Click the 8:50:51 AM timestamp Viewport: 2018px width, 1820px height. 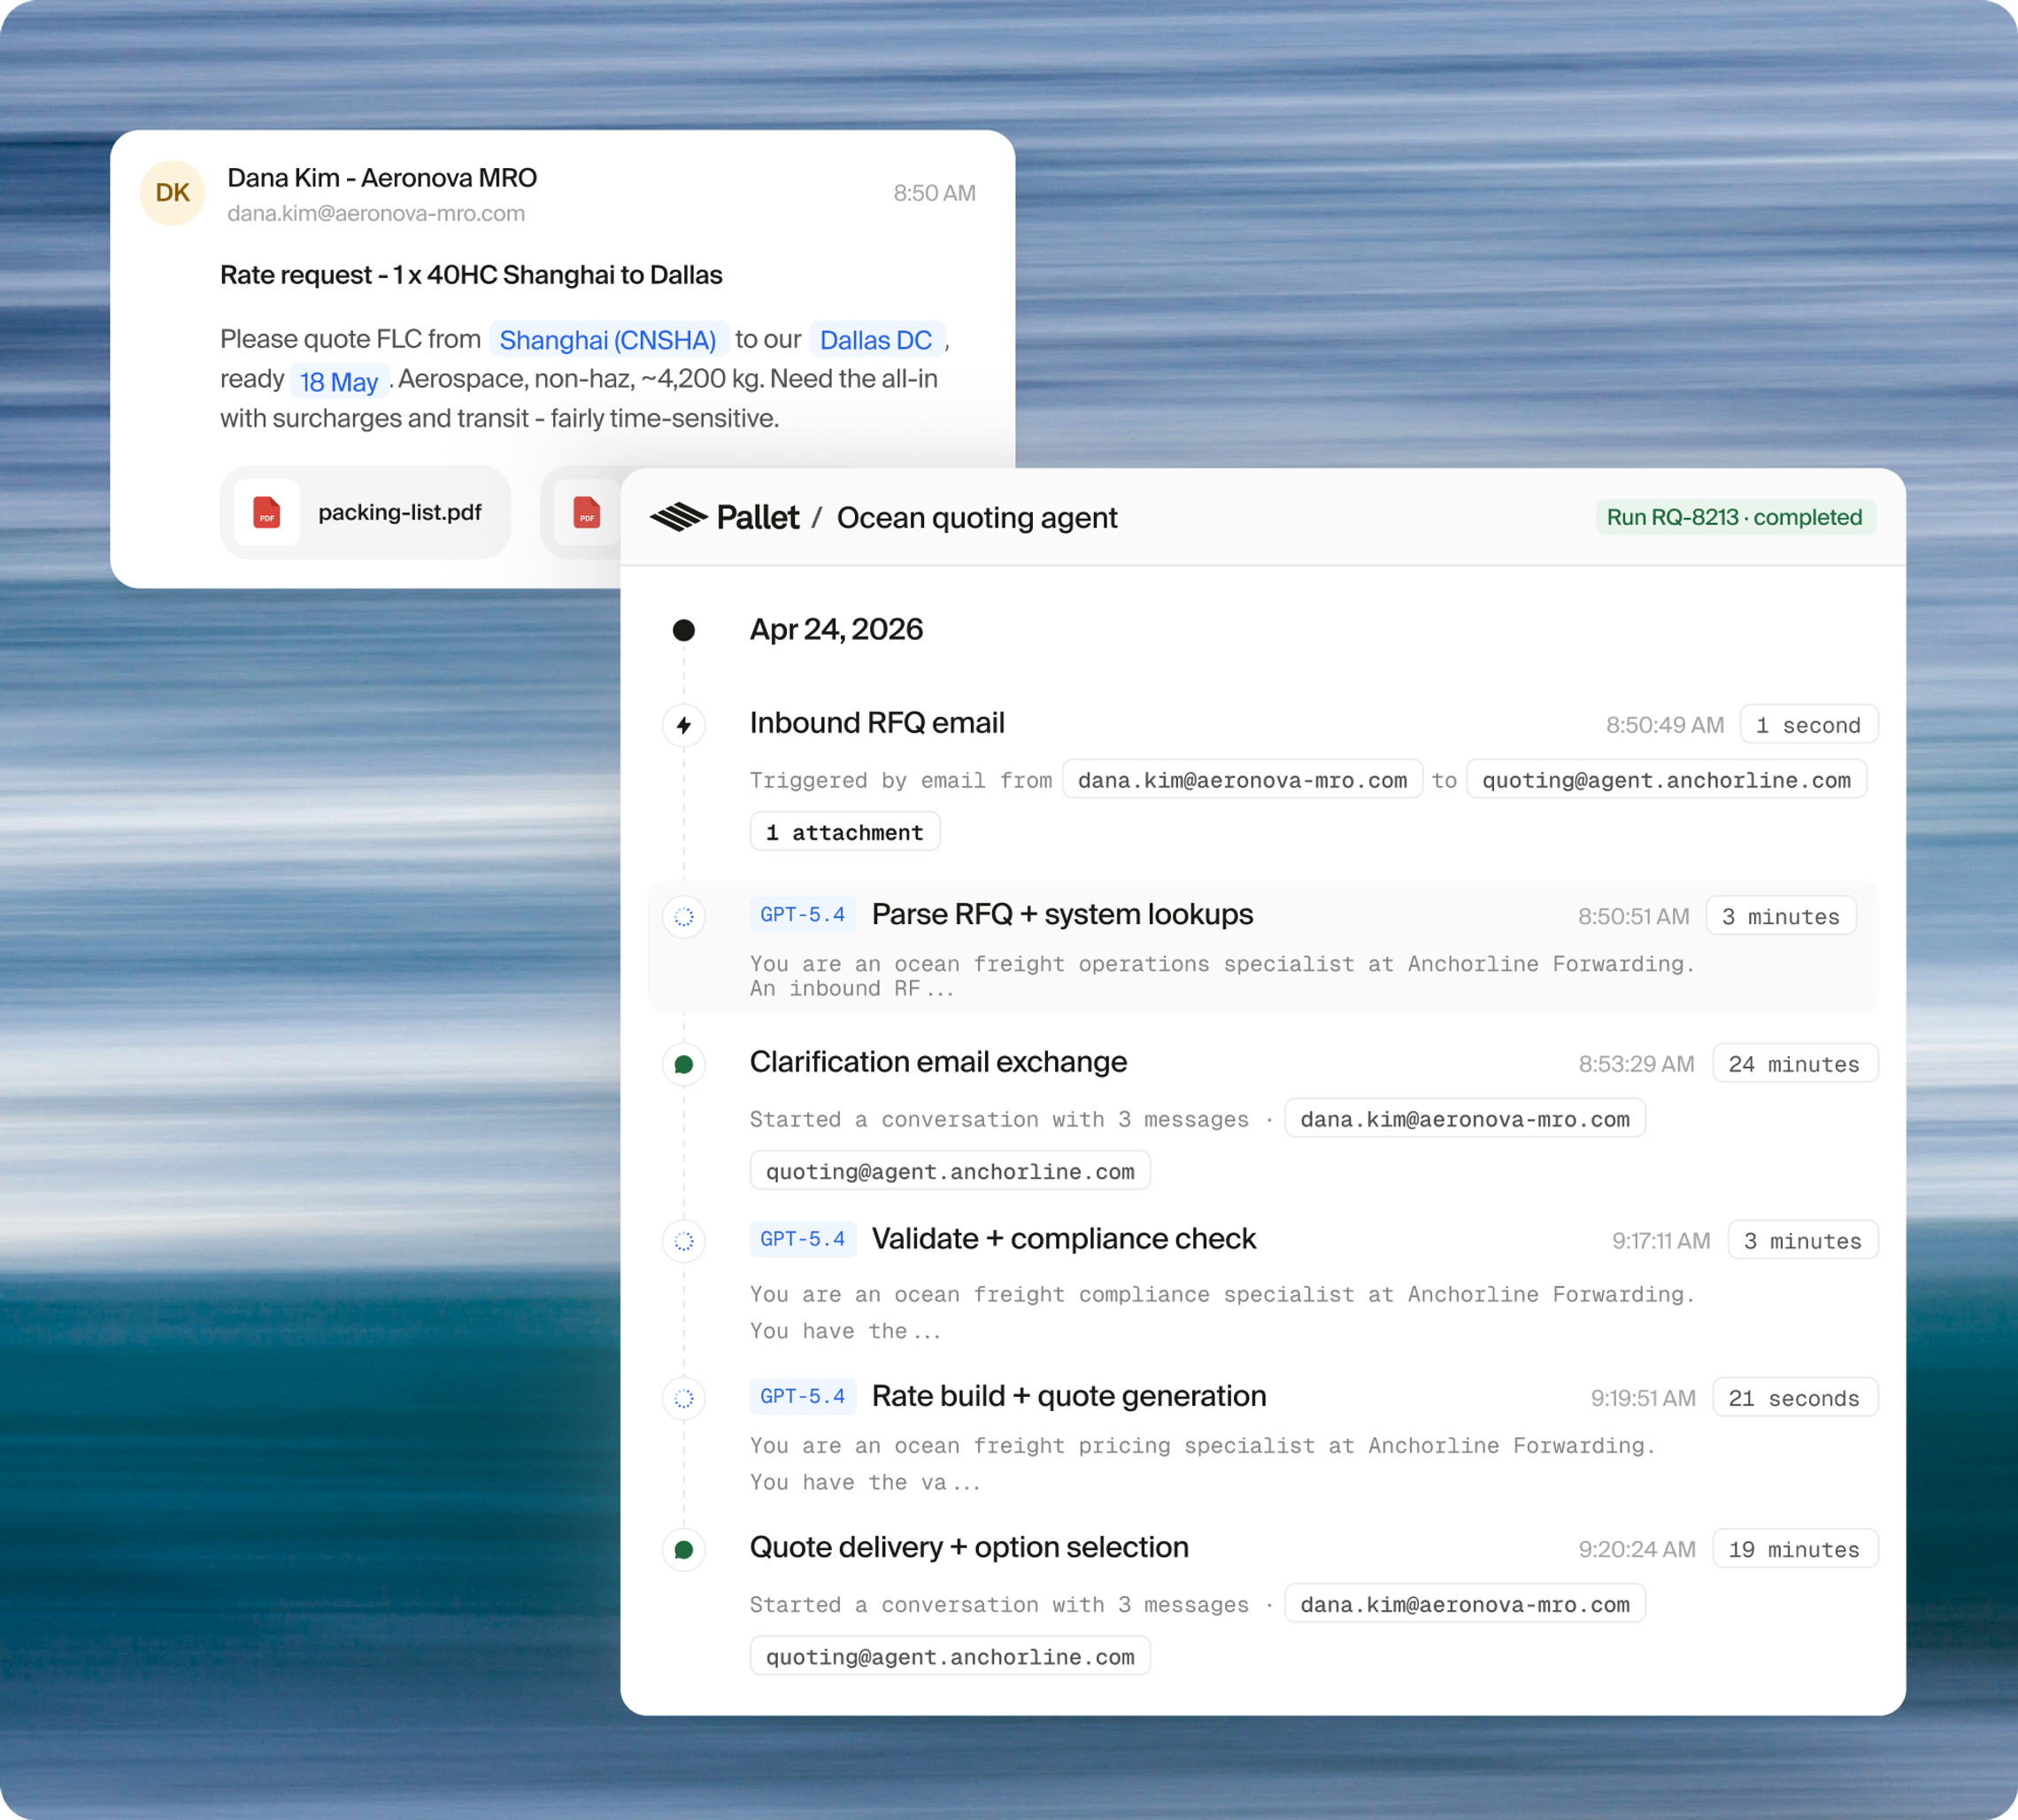1634,916
